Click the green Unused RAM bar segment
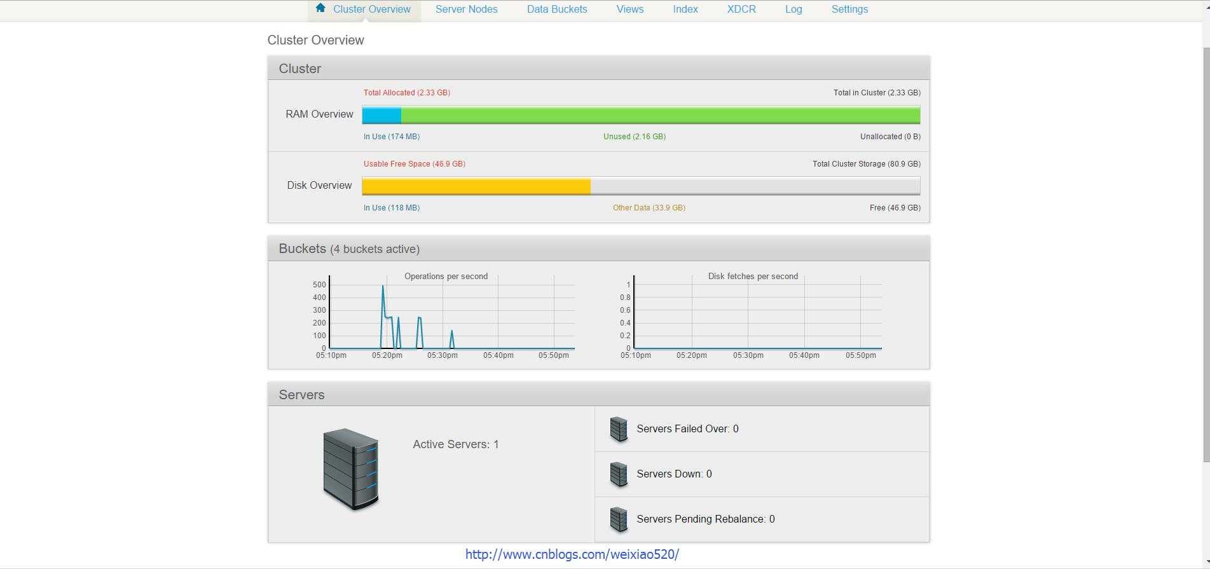This screenshot has width=1210, height=569. click(x=661, y=115)
